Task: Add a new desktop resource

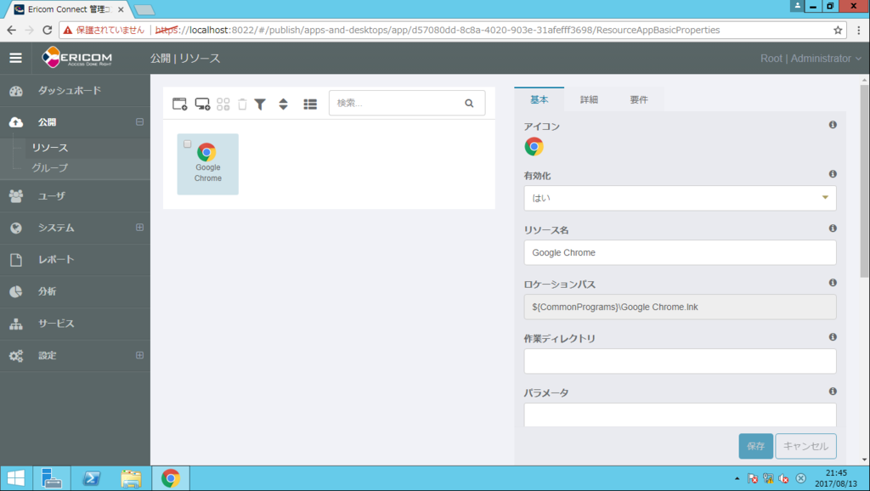Action: pos(202,104)
